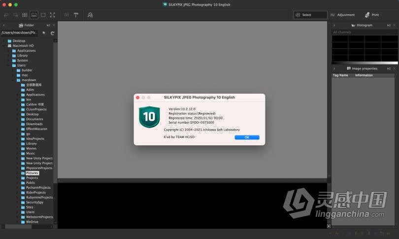The image size is (399, 239).
Task: Select the Applications folder under Macintosh HD
Action: tap(27, 51)
